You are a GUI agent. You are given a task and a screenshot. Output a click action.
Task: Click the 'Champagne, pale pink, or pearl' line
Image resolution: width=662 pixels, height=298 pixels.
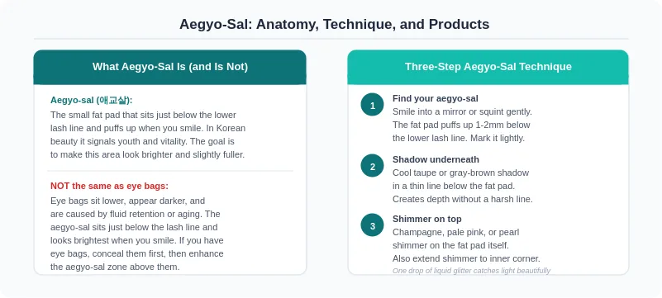456,232
